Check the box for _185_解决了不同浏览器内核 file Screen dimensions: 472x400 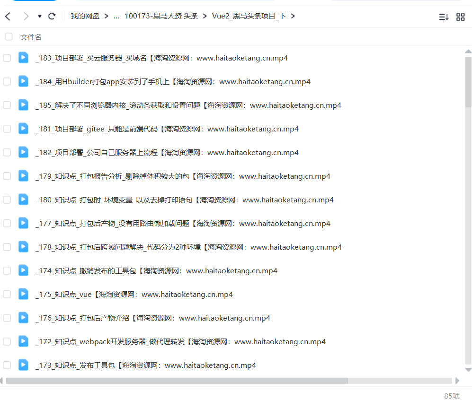tap(7, 105)
